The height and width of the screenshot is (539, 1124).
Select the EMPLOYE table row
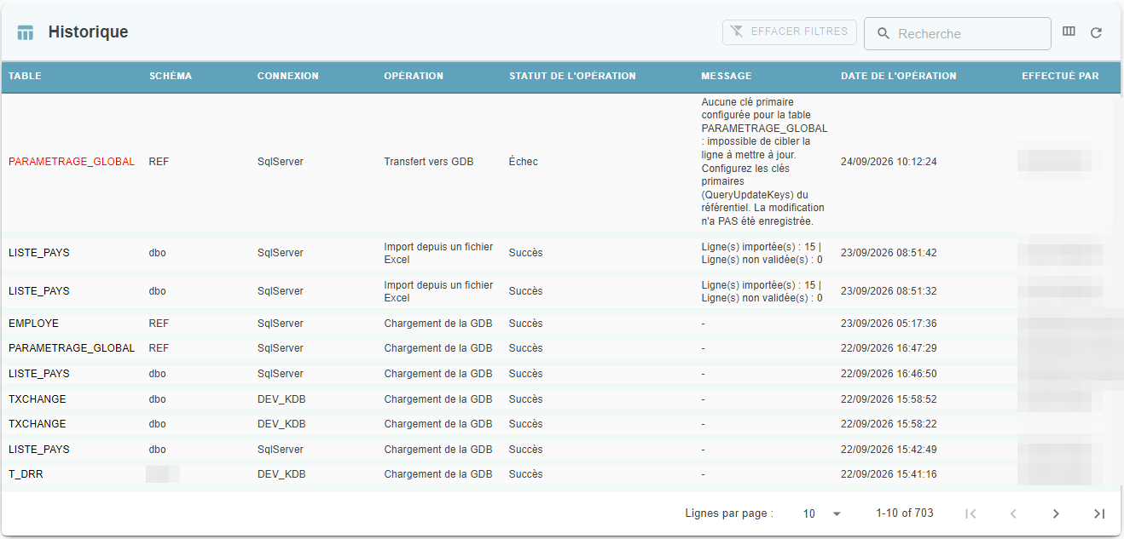coord(562,324)
